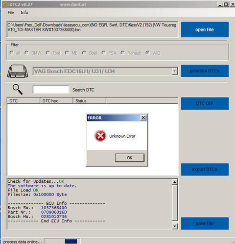Click the Search DTC input field
Image resolution: width=235 pixels, height=244 pixels.
pyautogui.click(x=51, y=90)
